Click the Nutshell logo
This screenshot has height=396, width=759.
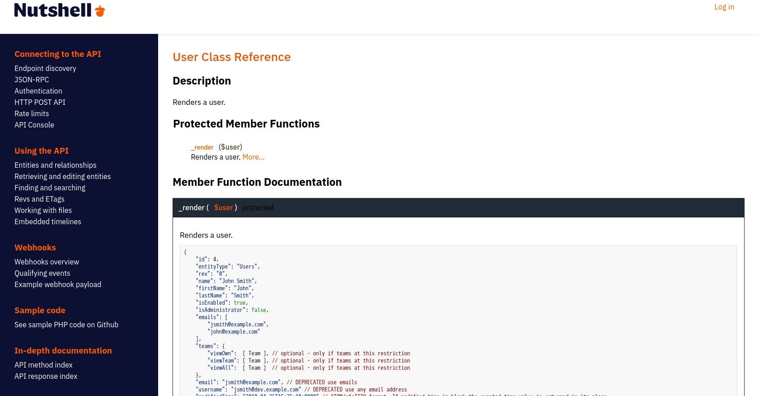60,10
